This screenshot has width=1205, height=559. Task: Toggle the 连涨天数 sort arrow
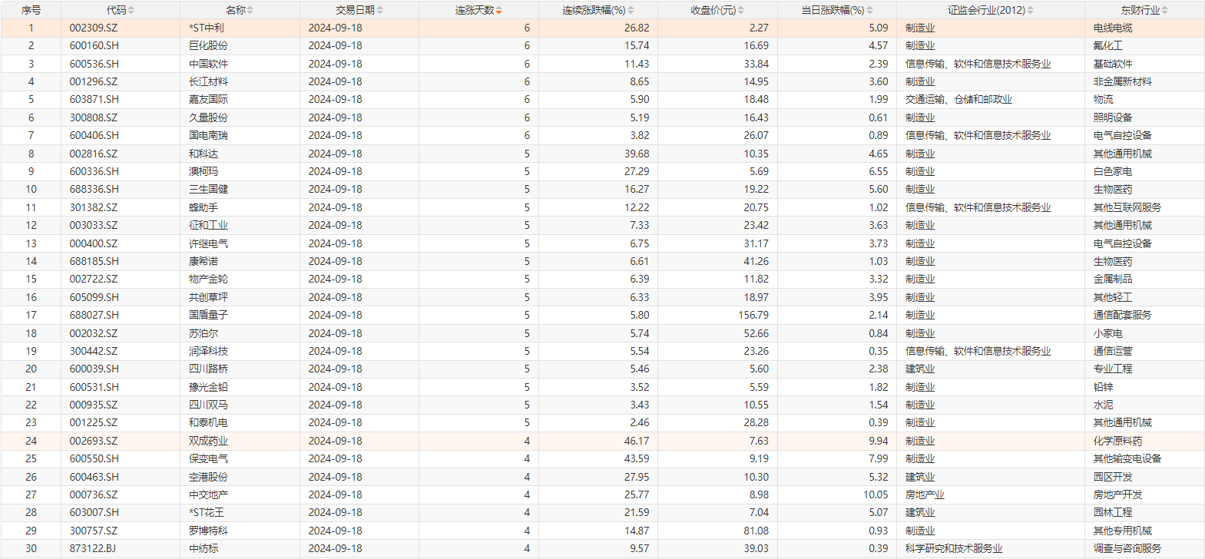498,11
